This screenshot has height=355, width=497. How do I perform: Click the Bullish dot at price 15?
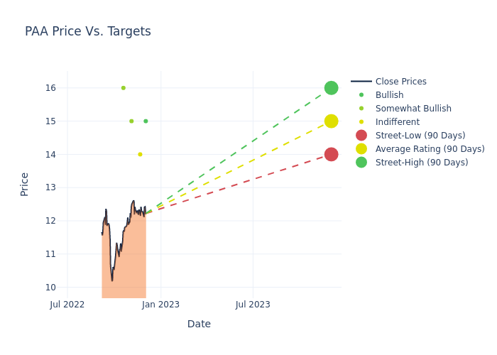pyautogui.click(x=146, y=121)
